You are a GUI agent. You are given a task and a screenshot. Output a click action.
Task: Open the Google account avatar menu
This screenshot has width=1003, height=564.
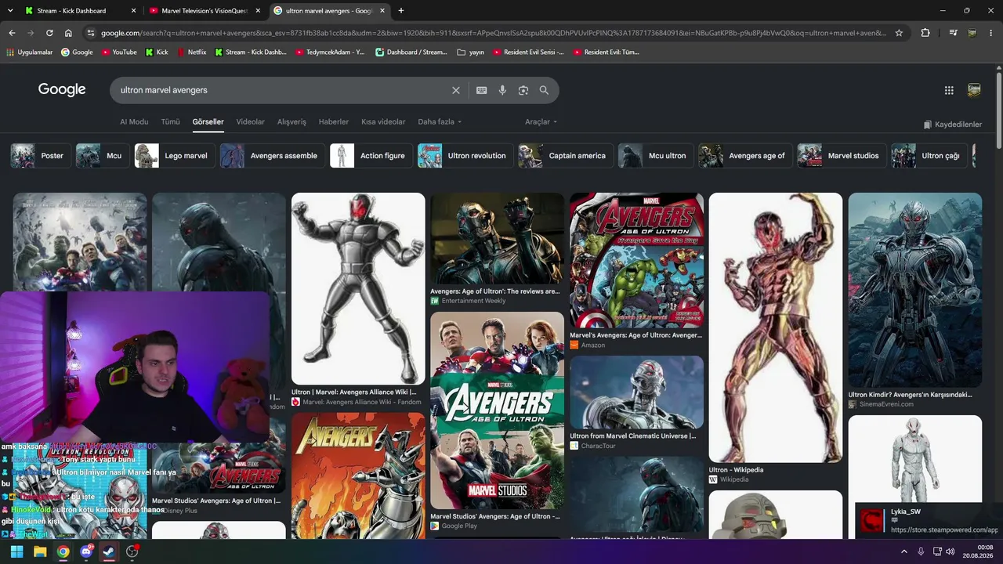(x=974, y=90)
